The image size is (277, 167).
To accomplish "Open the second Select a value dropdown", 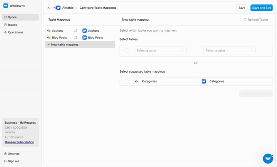I will coord(229,51).
